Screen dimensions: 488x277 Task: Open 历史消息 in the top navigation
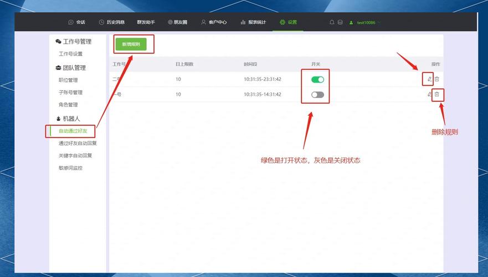[x=112, y=22]
